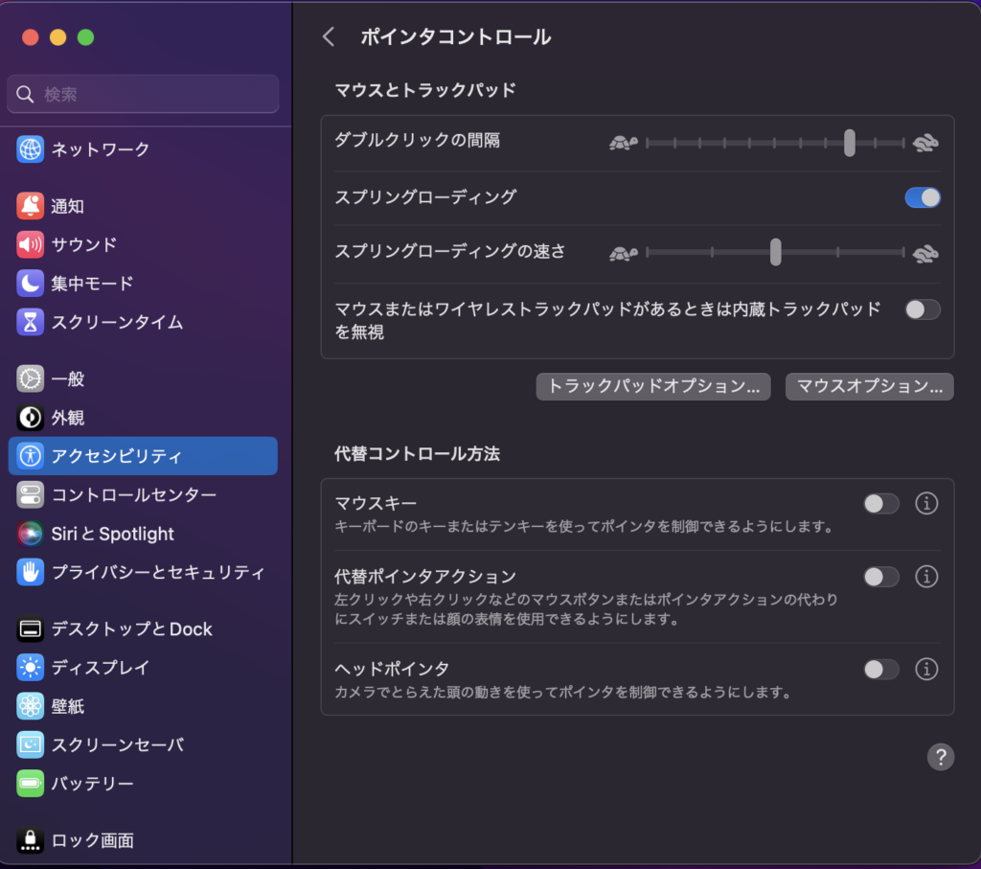The height and width of the screenshot is (869, 981).
Task: Open プライバシーとセキュリティ label
Action: pos(158,572)
